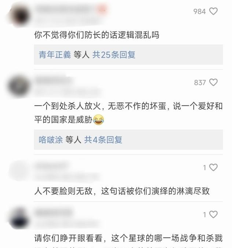The image size is (232, 248).
Task: Open 咯啵涂 user profile link
Action: (x=51, y=140)
